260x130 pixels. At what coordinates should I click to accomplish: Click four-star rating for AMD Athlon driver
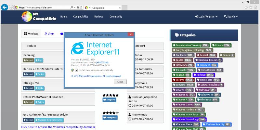point(110,113)
